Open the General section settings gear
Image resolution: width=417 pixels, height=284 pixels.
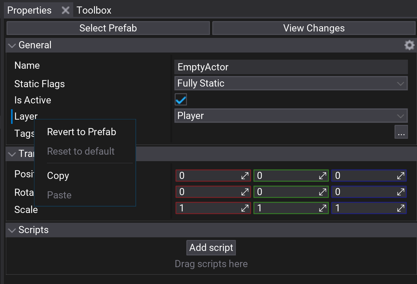click(409, 45)
